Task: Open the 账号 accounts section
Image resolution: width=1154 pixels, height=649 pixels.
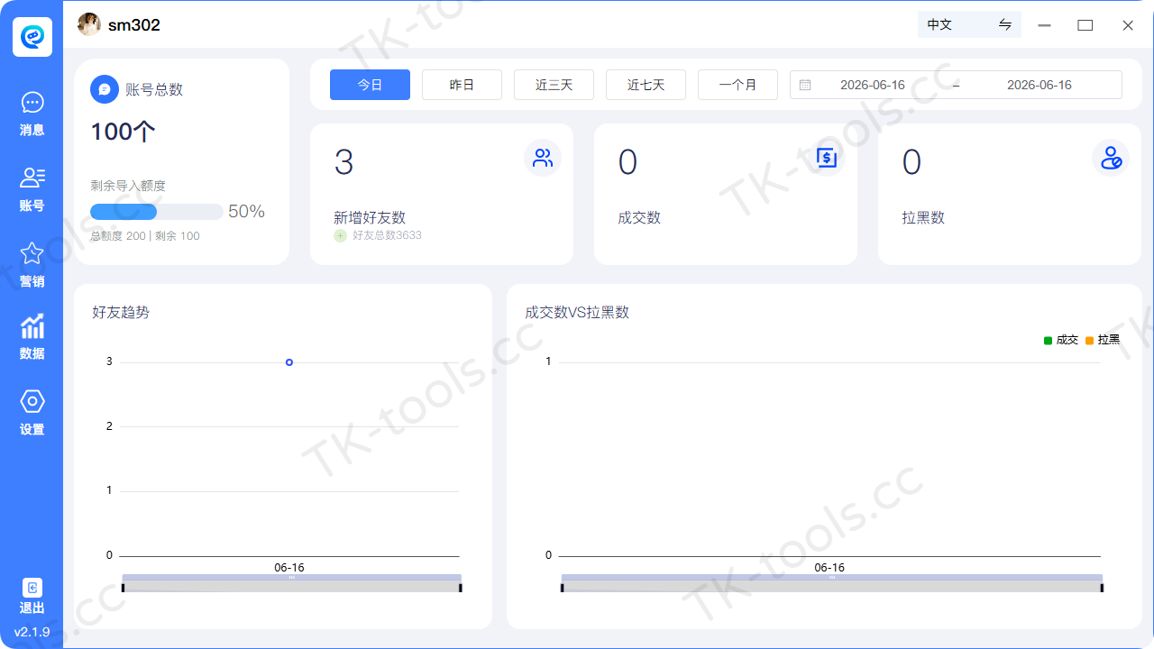Action: coord(32,189)
